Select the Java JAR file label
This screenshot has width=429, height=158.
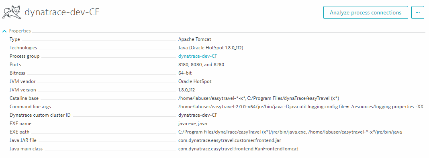[x=23, y=140]
